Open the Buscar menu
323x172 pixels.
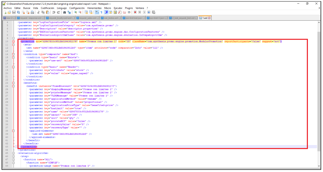tap(27, 8)
